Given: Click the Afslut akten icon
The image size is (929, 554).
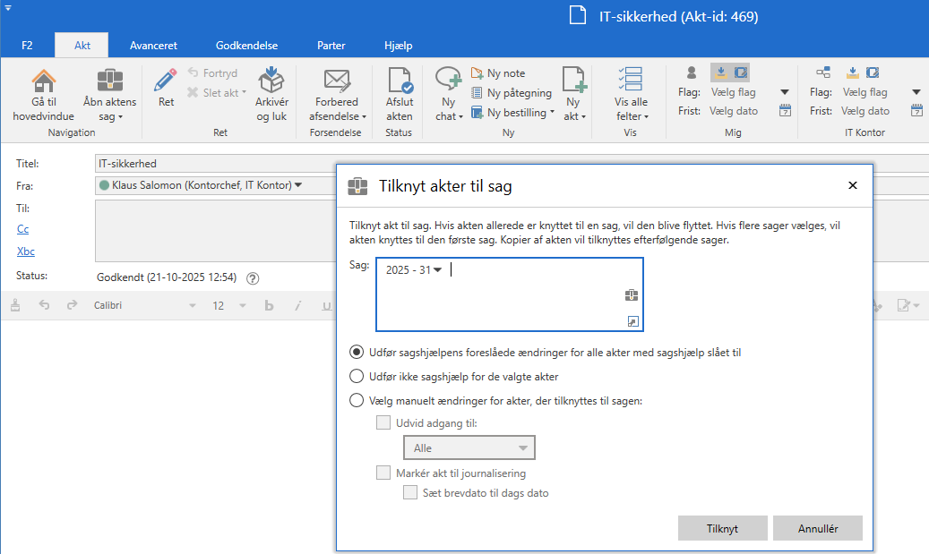Looking at the screenshot, I should (x=400, y=81).
